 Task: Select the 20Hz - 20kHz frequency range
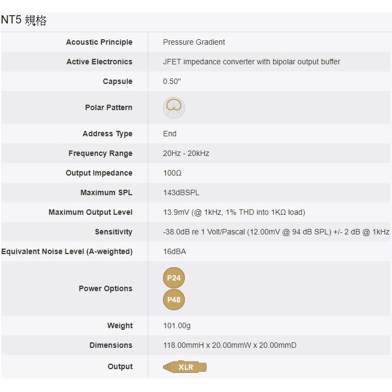[x=186, y=153]
